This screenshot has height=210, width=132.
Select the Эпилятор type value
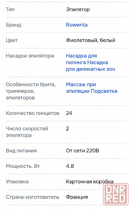coord(78,9)
